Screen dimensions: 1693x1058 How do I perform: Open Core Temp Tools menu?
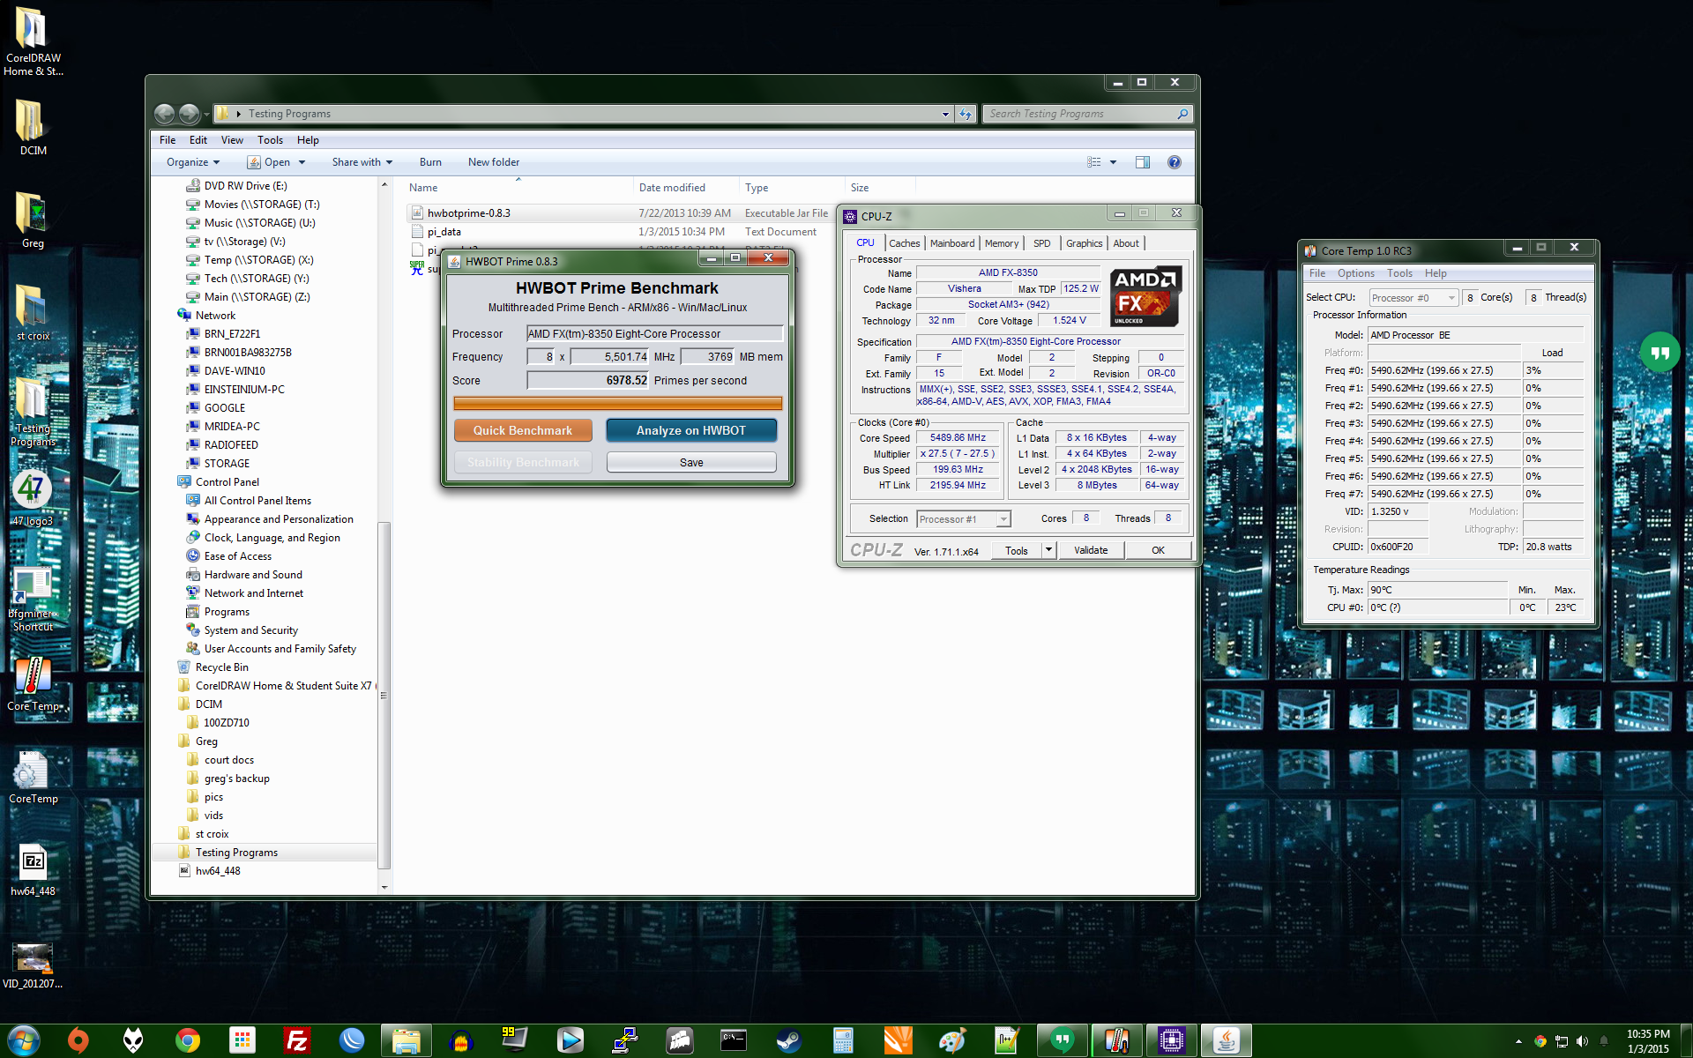(1399, 273)
